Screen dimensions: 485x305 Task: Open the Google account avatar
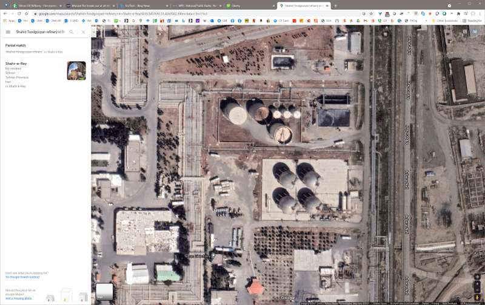point(475,31)
